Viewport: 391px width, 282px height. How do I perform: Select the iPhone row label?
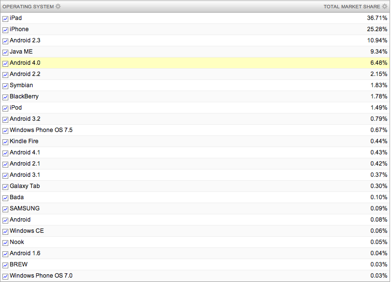point(19,29)
